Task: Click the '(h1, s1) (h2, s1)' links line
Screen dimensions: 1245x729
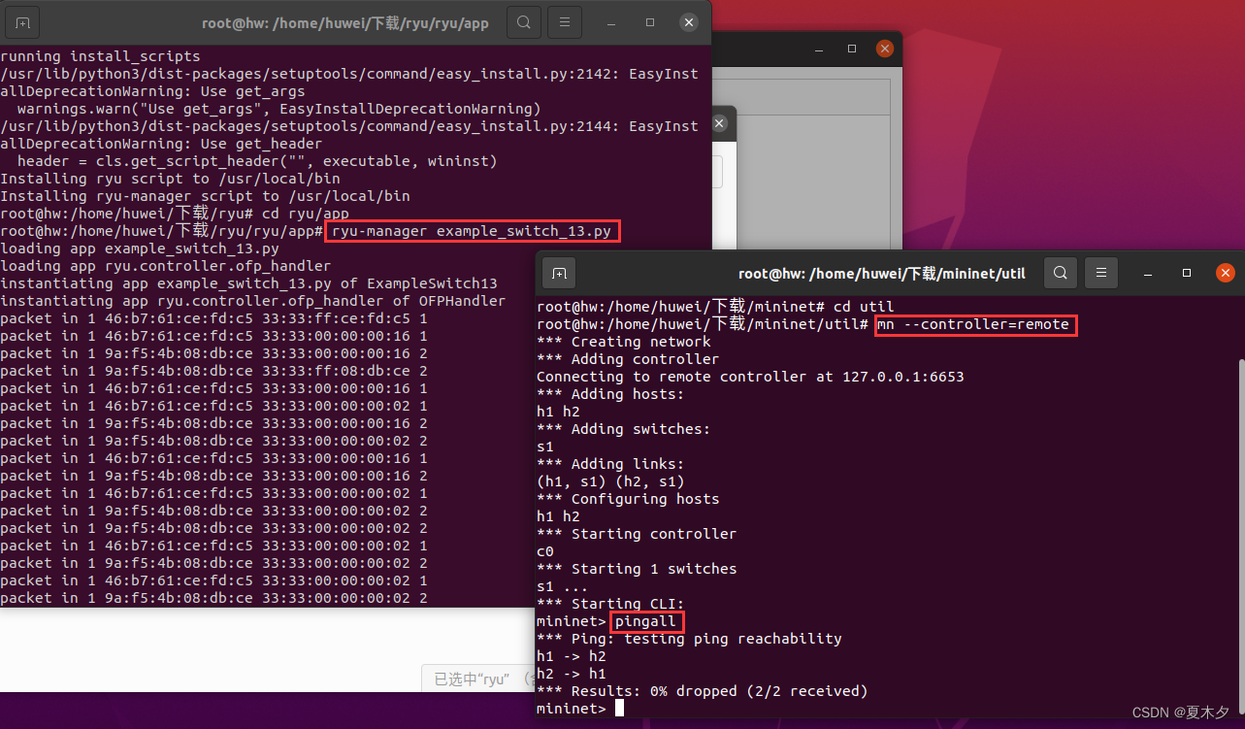Action: coord(610,481)
